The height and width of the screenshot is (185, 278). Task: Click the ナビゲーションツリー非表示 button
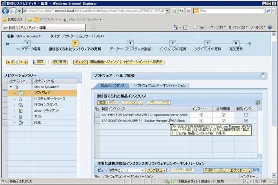tap(143, 62)
